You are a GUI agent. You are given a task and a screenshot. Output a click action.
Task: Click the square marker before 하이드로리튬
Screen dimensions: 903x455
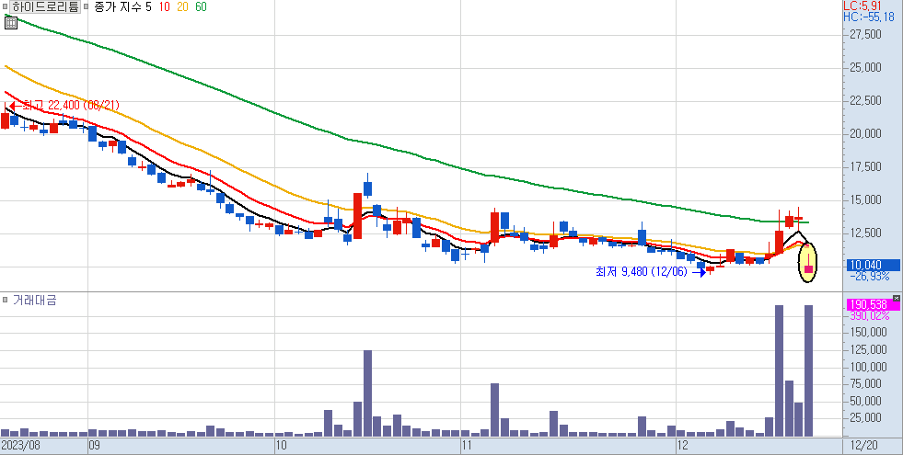coord(5,7)
